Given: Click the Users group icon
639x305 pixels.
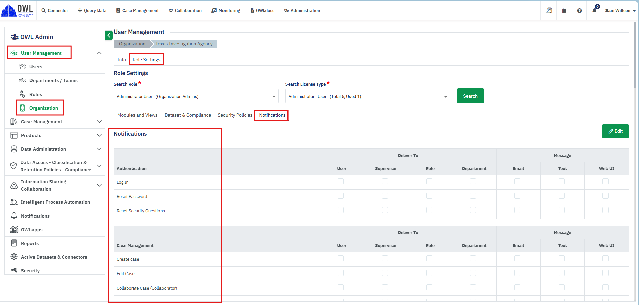Looking at the screenshot, I should 22,67.
